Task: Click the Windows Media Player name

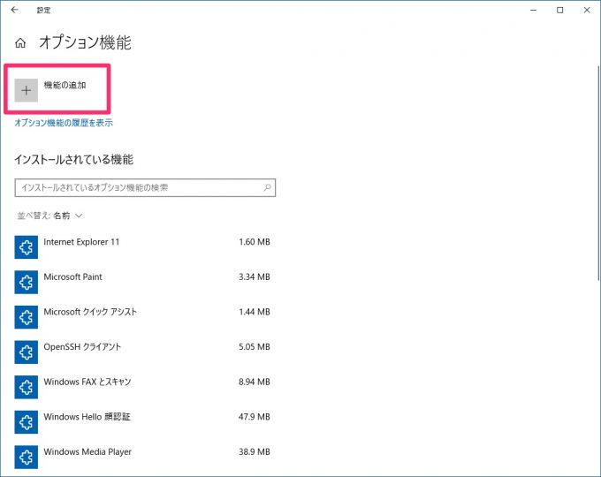Action: click(87, 451)
